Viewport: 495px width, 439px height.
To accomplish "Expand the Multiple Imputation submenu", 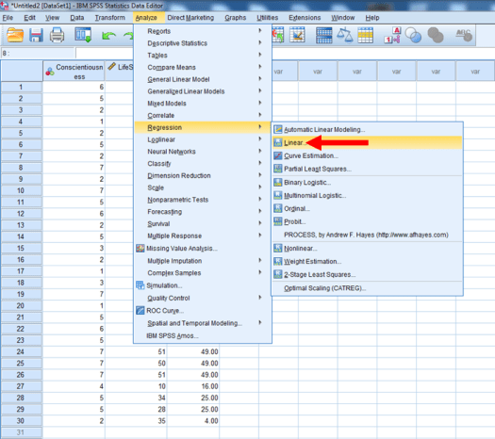I will tap(203, 261).
